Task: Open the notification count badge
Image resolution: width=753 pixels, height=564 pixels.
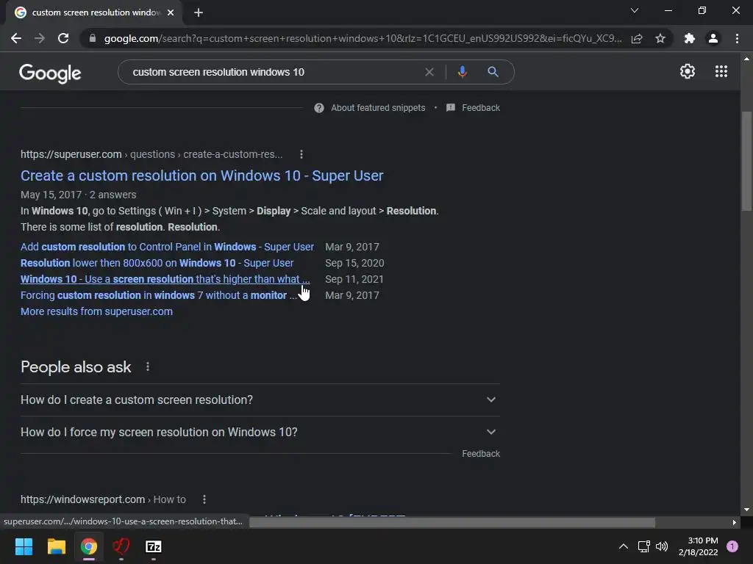Action: [732, 546]
